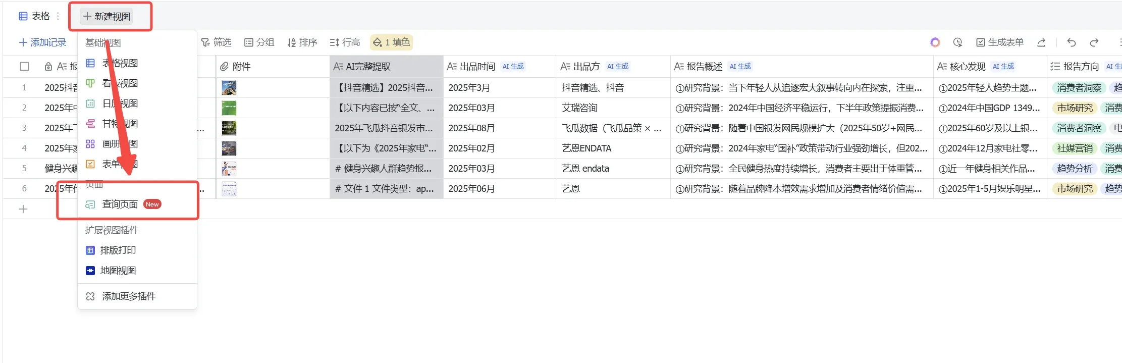Screen dimensions: 1122x363
Task: Choose the 排版打印 plugin
Action: click(x=137, y=250)
